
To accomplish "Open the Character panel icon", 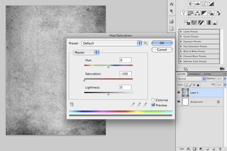I will [171, 4].
